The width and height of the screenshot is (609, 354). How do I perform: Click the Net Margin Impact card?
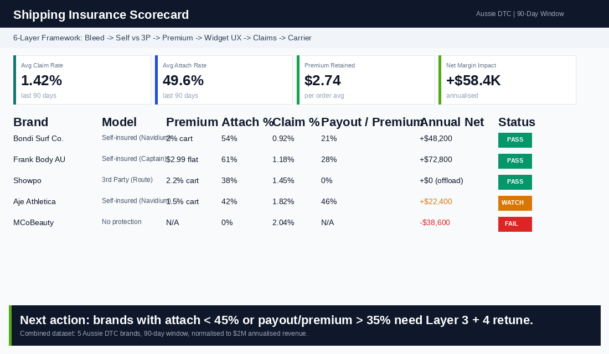point(507,80)
